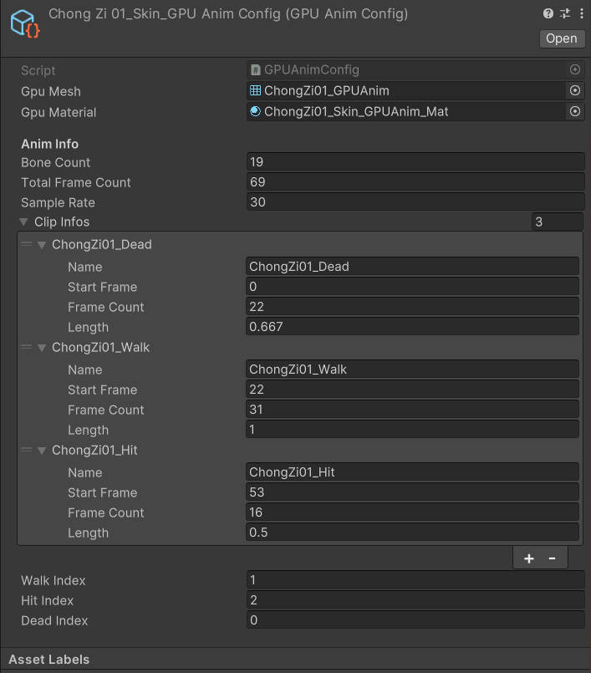Image resolution: width=591 pixels, height=673 pixels.
Task: Click the plus icon to add clip
Action: (529, 558)
